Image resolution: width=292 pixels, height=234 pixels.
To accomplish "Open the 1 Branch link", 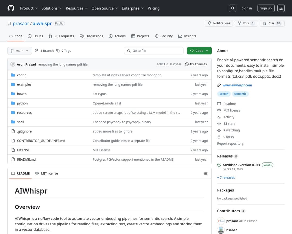I will point(44,51).
